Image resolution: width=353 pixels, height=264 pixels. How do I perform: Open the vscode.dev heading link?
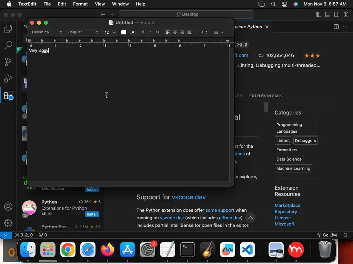189,197
